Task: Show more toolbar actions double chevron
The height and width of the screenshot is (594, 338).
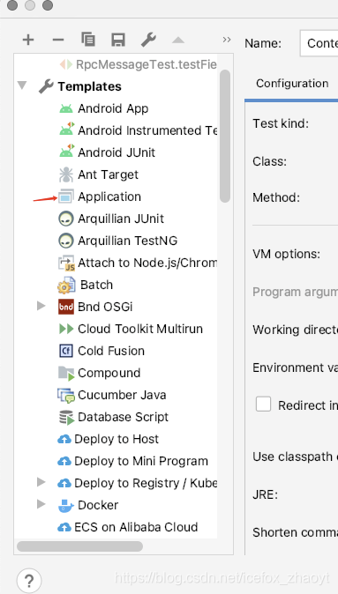Action: click(x=227, y=40)
